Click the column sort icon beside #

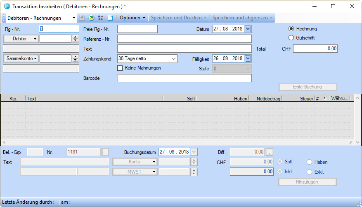coord(324,98)
